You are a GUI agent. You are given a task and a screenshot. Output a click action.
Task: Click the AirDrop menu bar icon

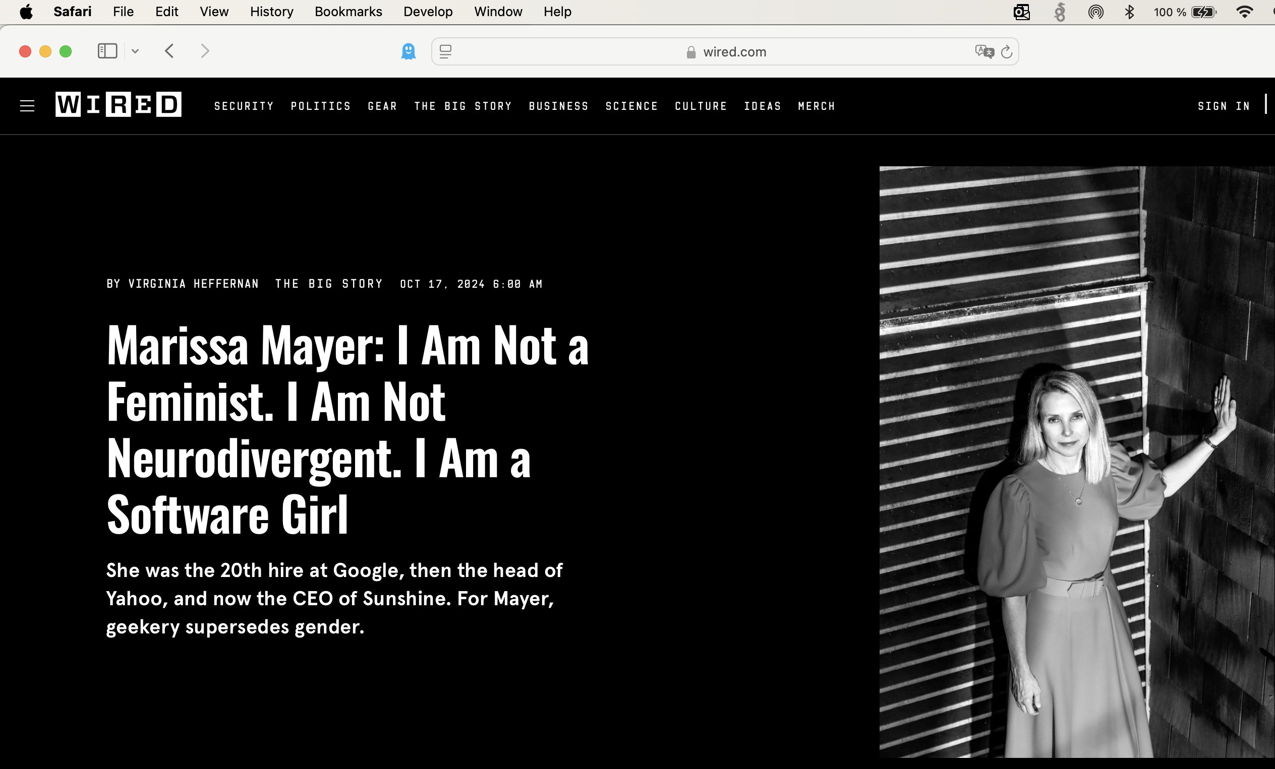[x=1095, y=12]
